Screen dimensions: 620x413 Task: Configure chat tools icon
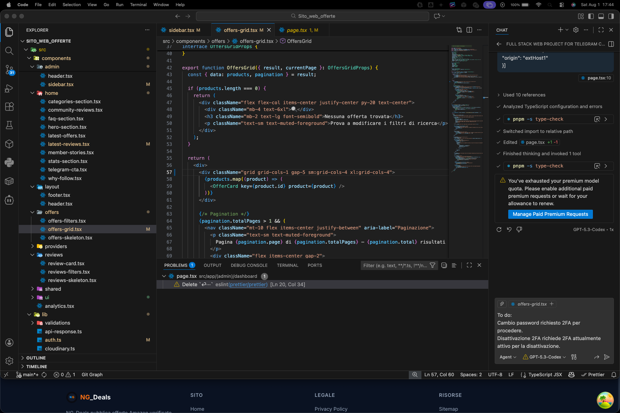point(574,357)
